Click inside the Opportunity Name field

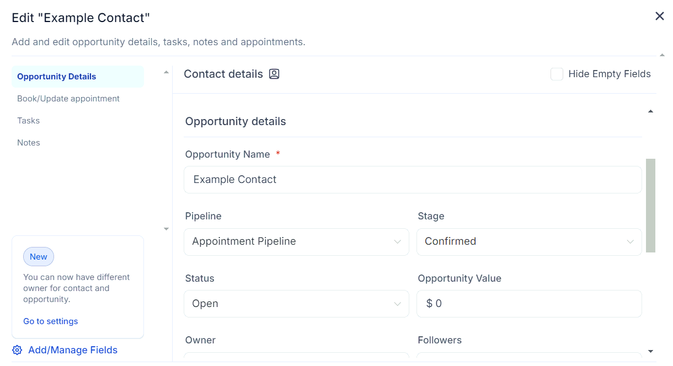[413, 179]
